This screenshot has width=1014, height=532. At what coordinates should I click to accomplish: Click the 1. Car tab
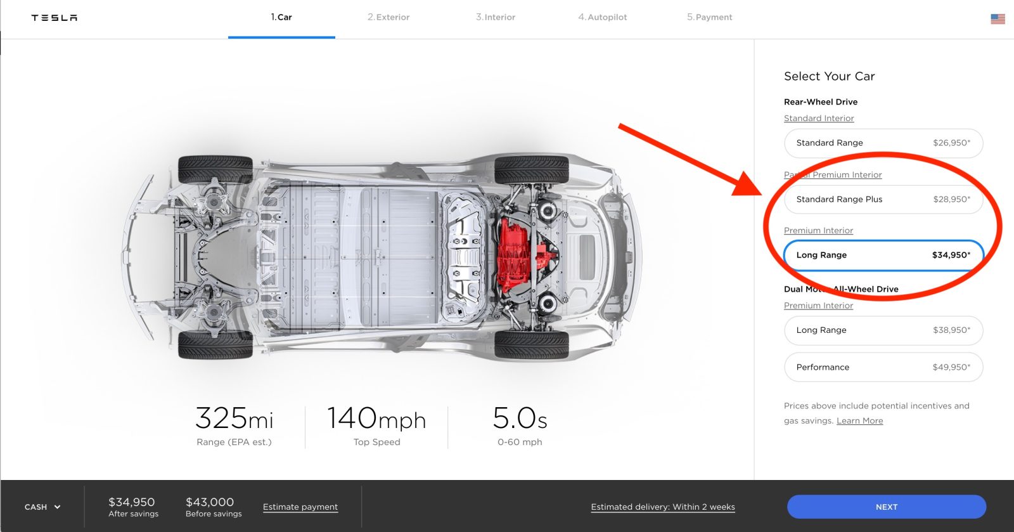(281, 17)
